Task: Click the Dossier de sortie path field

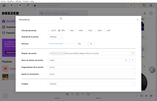Action: pos(89,53)
